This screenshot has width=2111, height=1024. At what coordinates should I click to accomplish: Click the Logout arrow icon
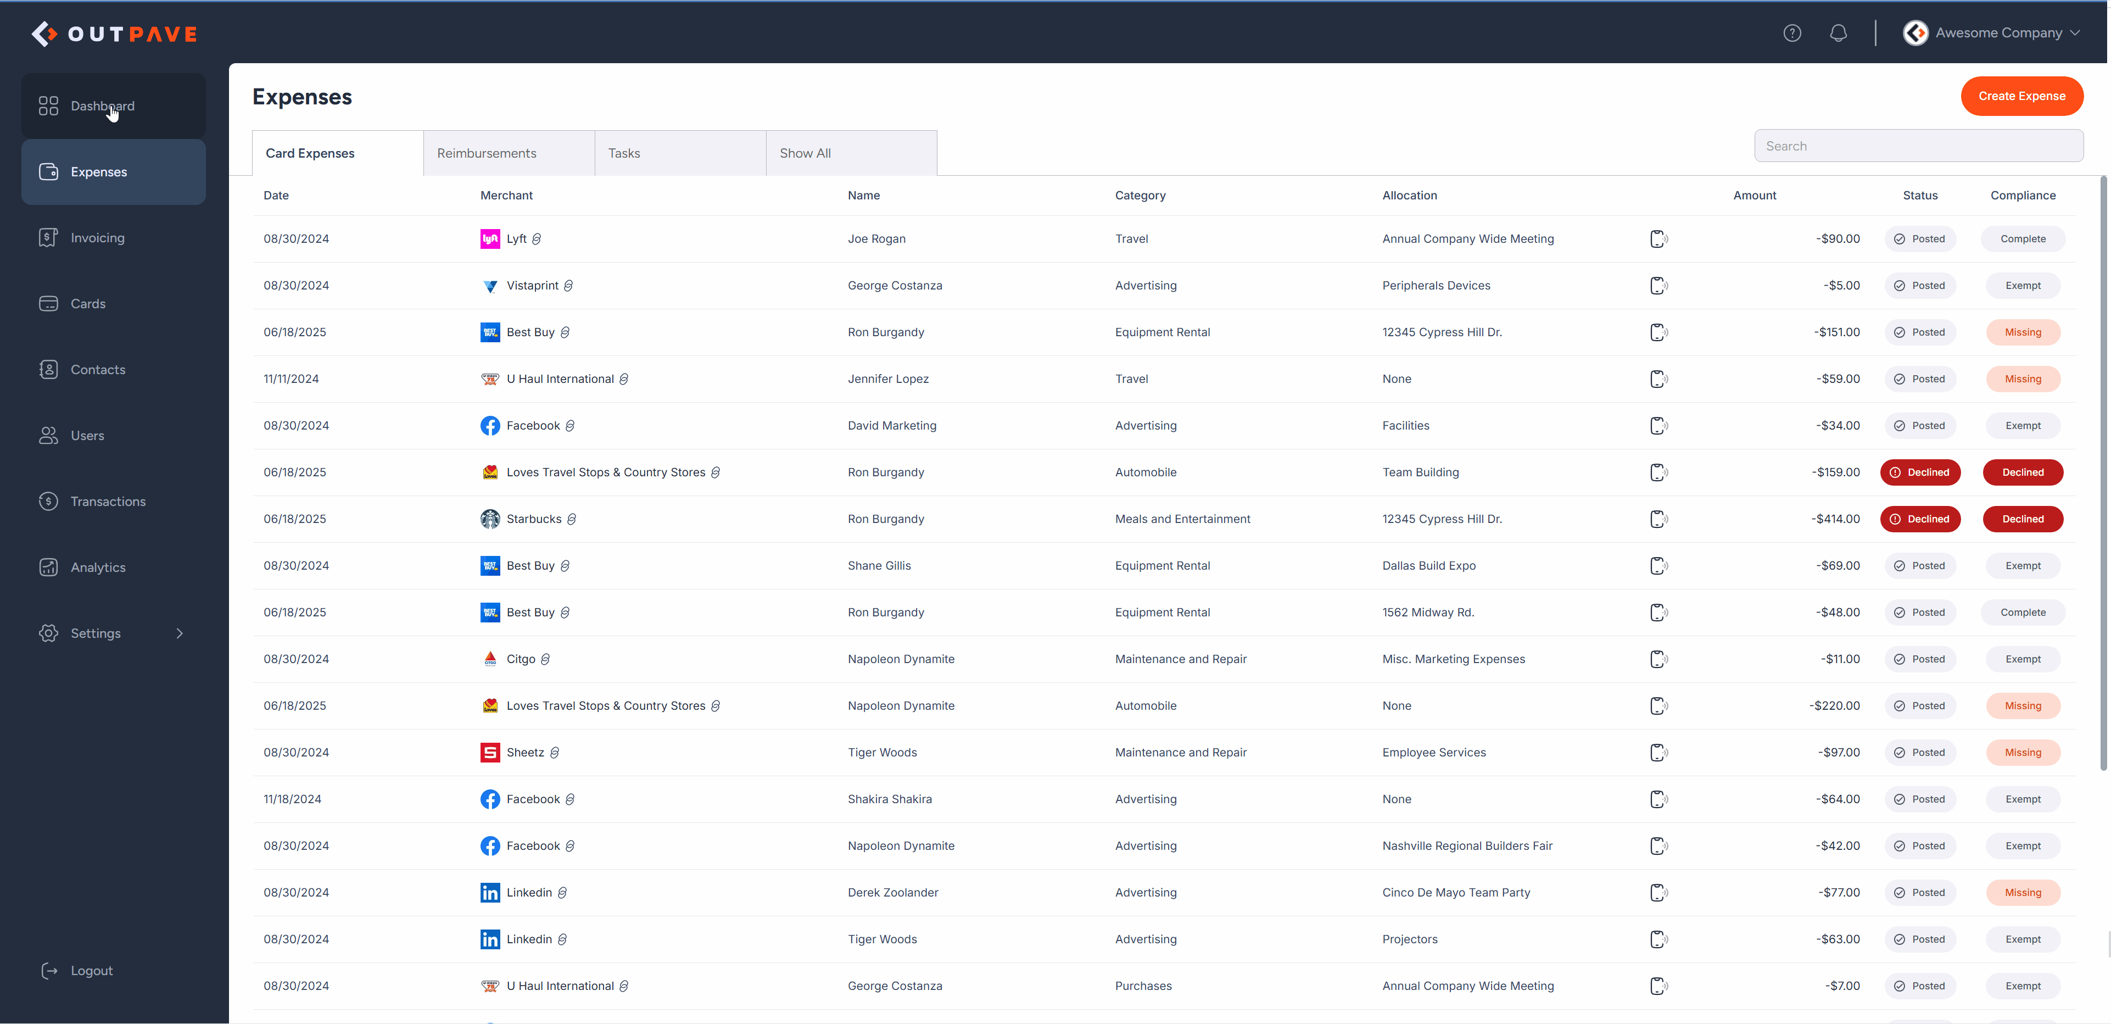49,971
